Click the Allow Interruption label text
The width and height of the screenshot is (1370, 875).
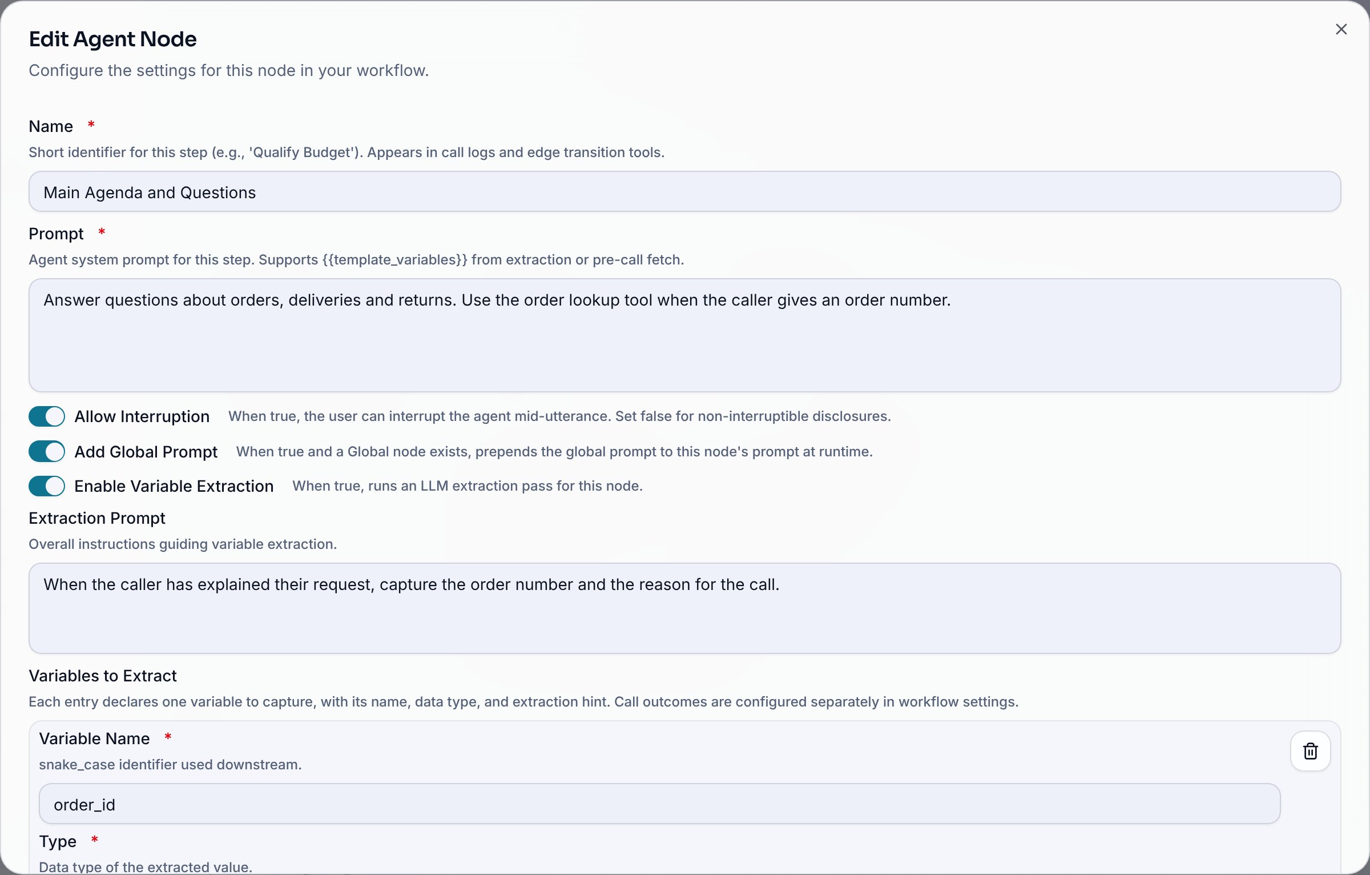pyautogui.click(x=142, y=416)
